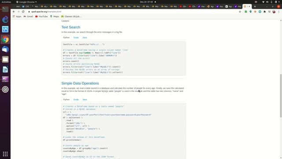Click the countsByAge.show() code line

(x=73, y=151)
